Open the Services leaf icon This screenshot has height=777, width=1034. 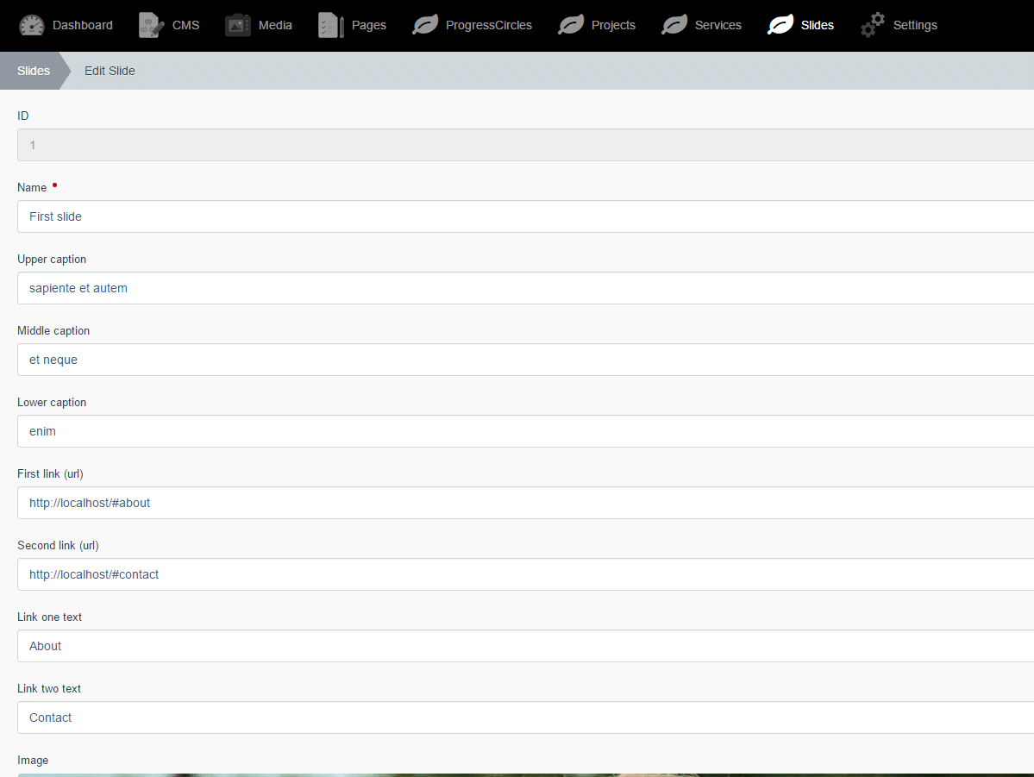(x=674, y=25)
